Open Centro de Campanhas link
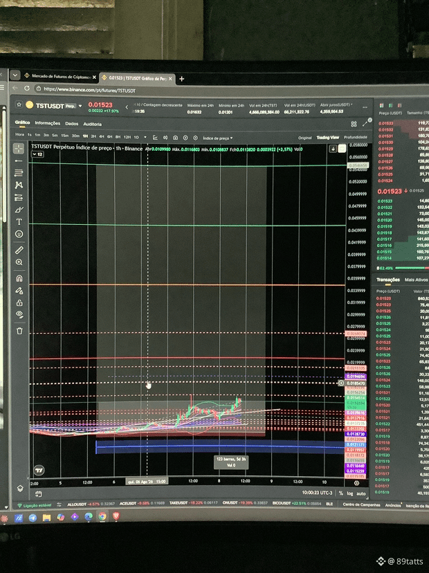Image resolution: width=429 pixels, height=573 pixels. (361, 504)
